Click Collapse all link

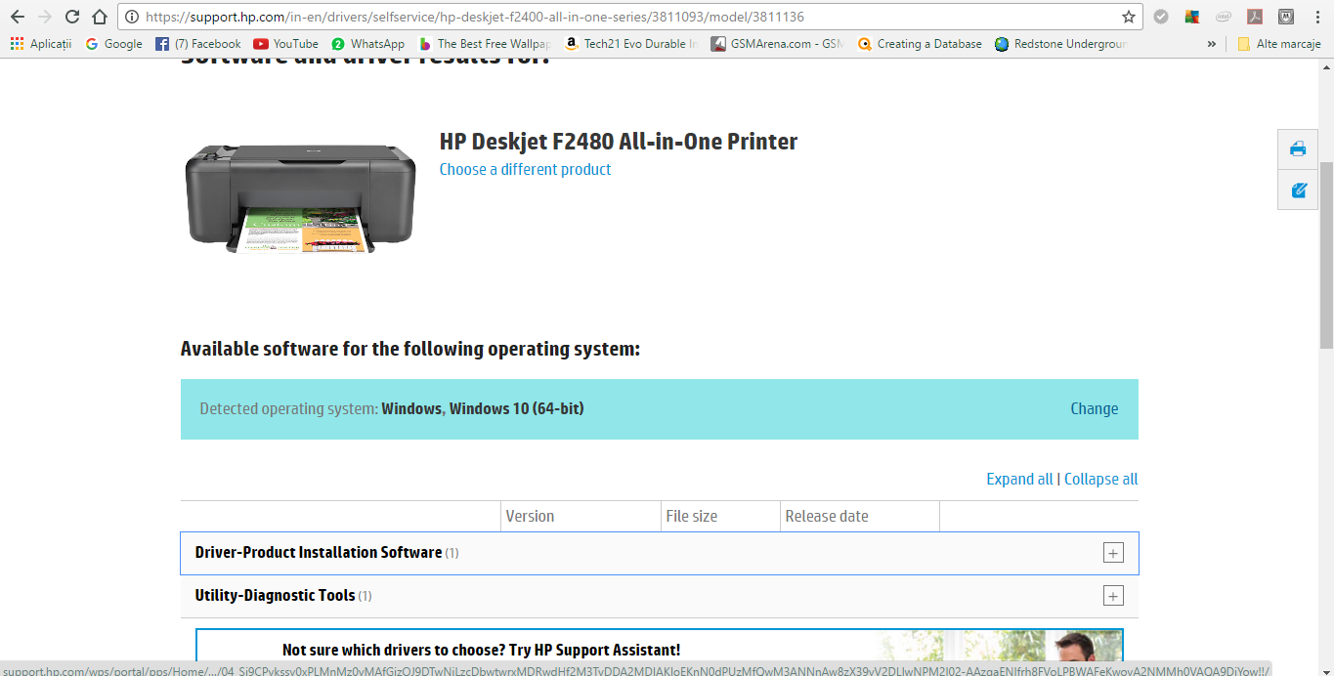1100,479
